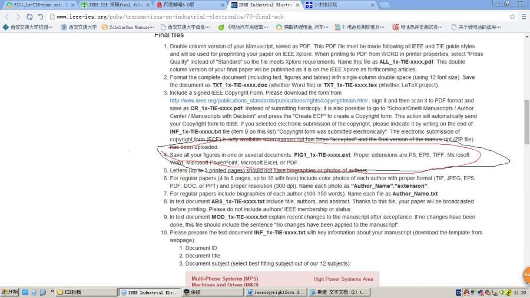Open ieeecopyrightform Word document taskbar item
Image resolution: width=530 pixels, height=298 pixels.
pyautogui.click(x=276, y=292)
